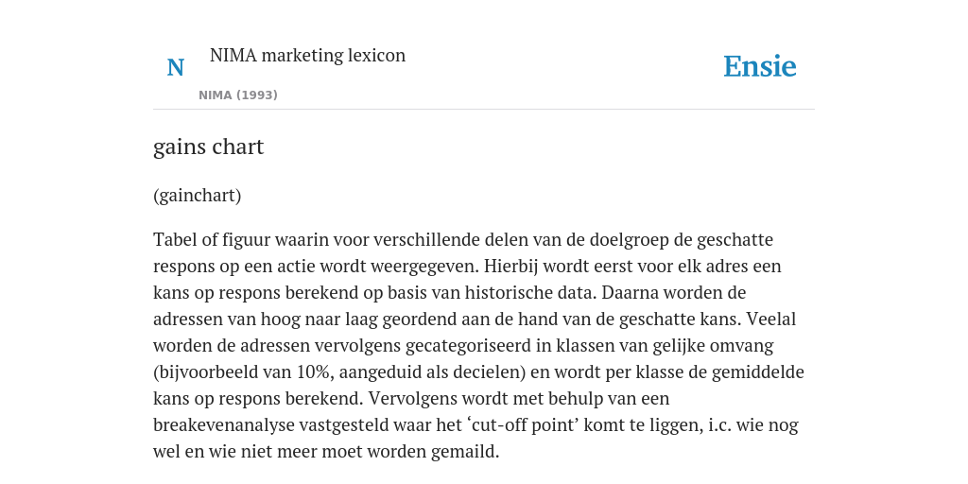Select the NIMA (1993) source label
This screenshot has width=968, height=484.
237,95
